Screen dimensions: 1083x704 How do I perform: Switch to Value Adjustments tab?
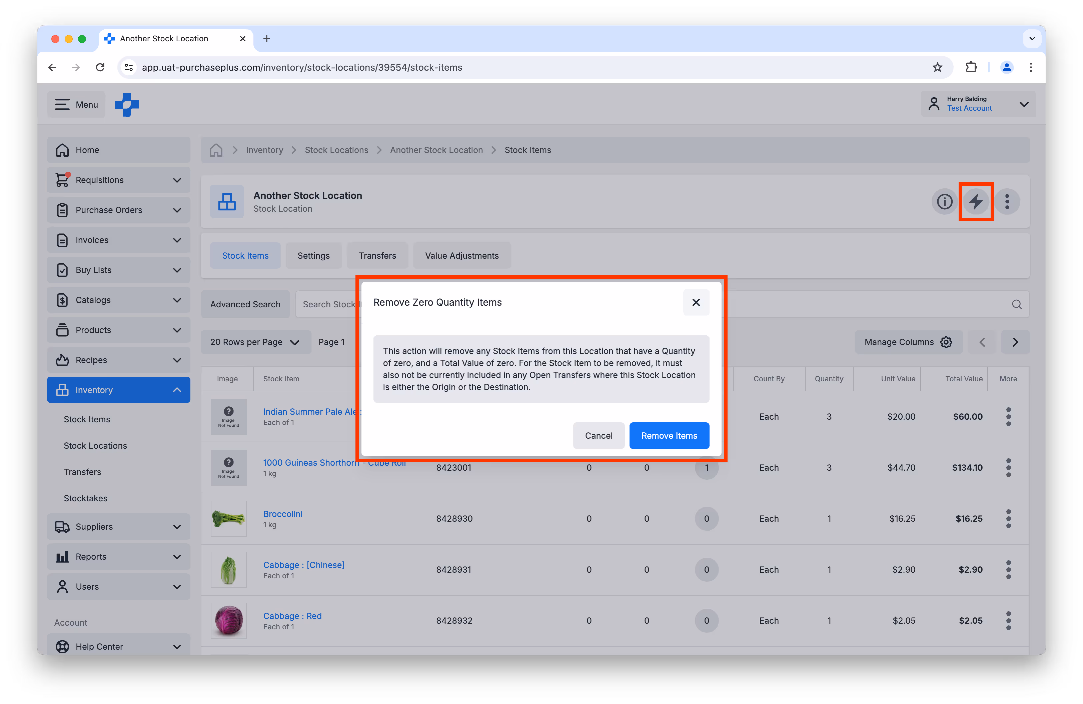[461, 256]
